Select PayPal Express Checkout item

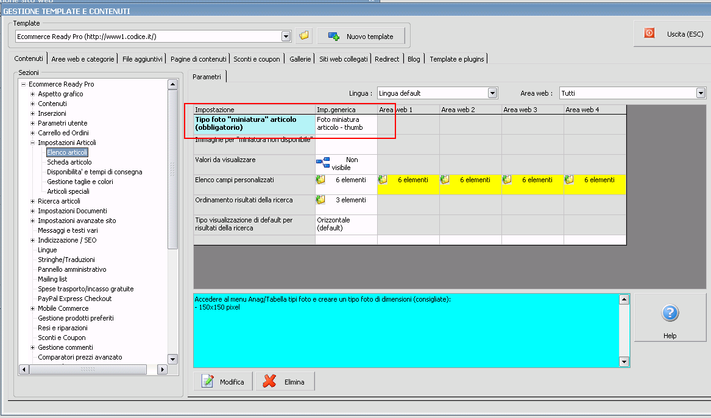click(x=75, y=299)
